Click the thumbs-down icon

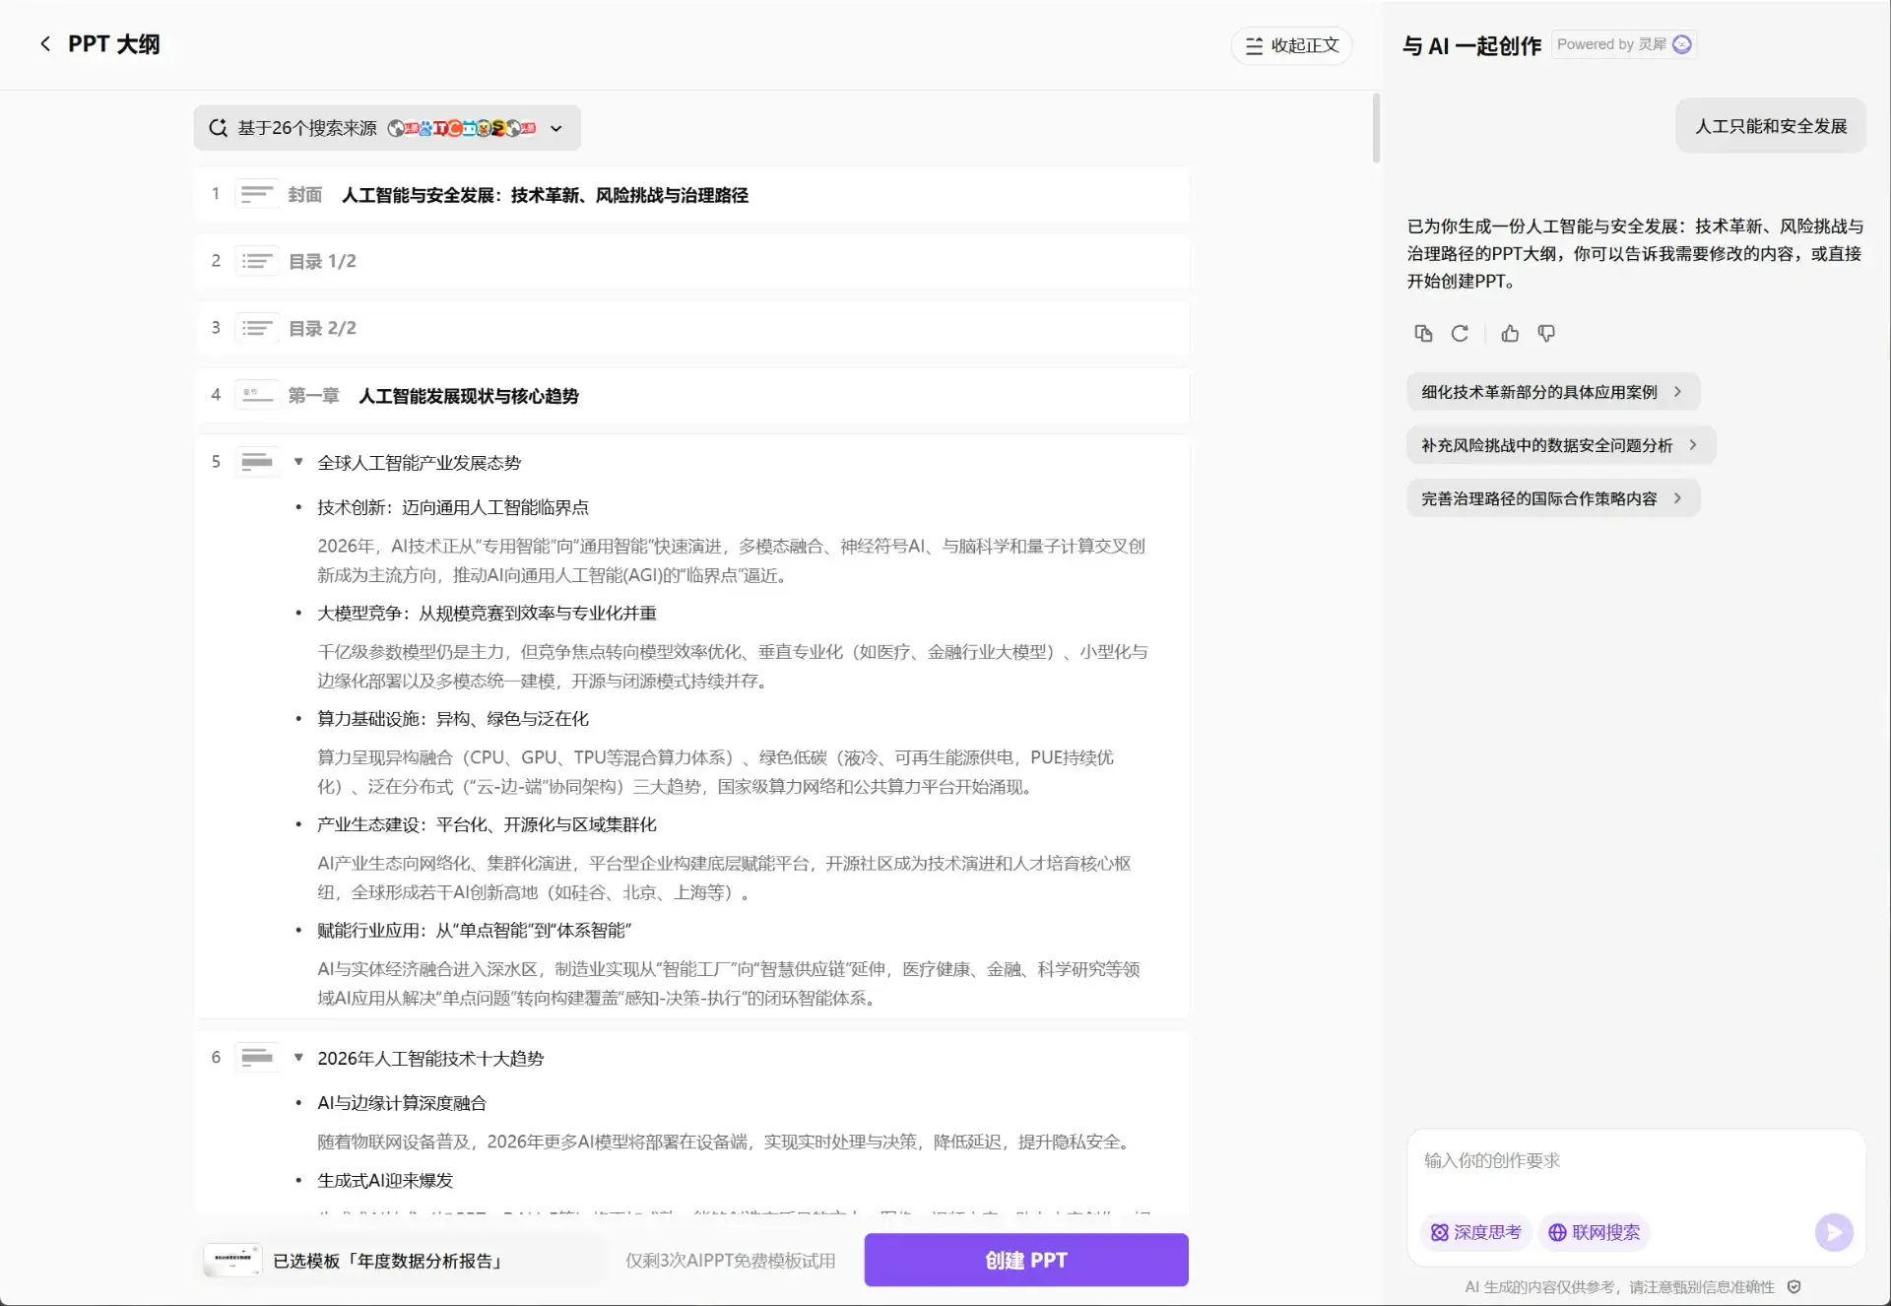(1546, 334)
